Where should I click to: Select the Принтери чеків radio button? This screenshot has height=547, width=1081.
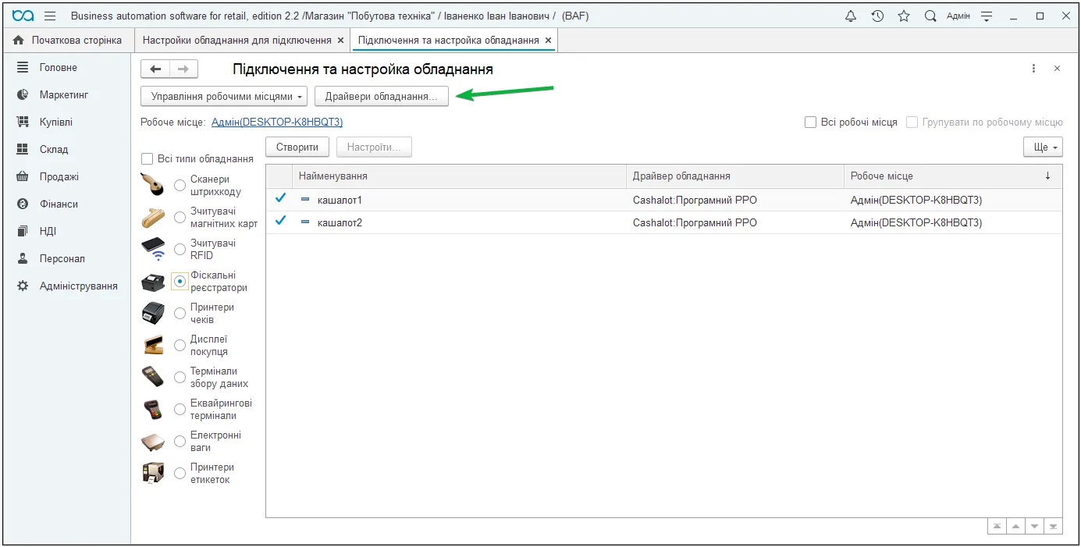coord(180,313)
